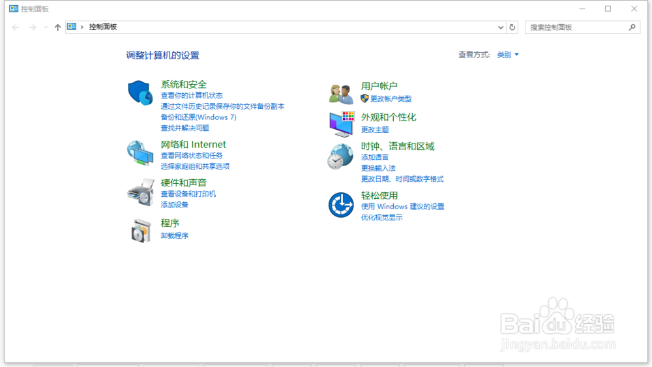Click the 更换输入法 link
Viewport: 652px width, 367px height.
378,168
